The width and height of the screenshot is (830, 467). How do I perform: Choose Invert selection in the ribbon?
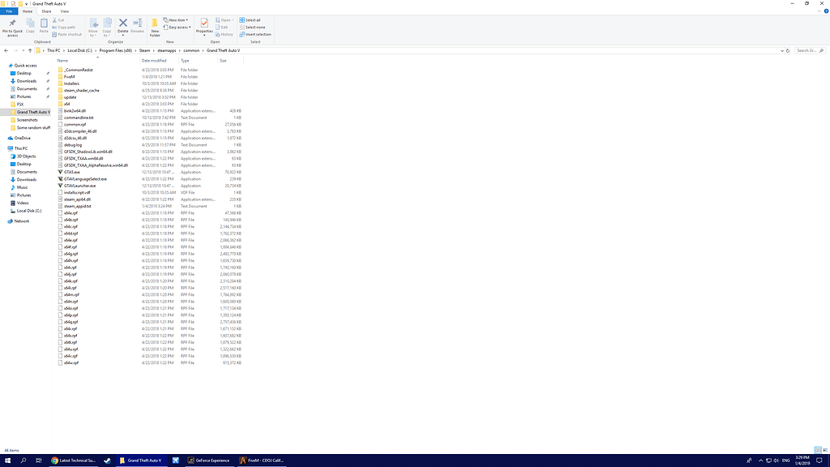point(255,34)
